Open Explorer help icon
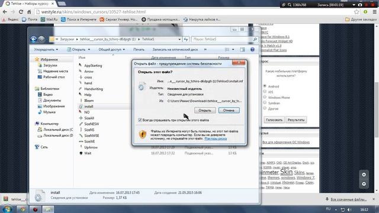379x213 pixels. click(252, 50)
